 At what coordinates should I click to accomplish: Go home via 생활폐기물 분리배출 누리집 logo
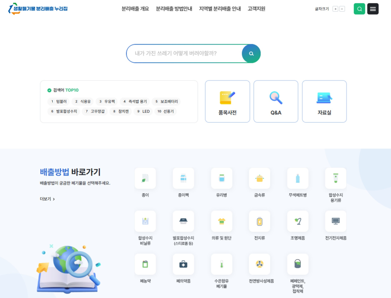(x=38, y=9)
